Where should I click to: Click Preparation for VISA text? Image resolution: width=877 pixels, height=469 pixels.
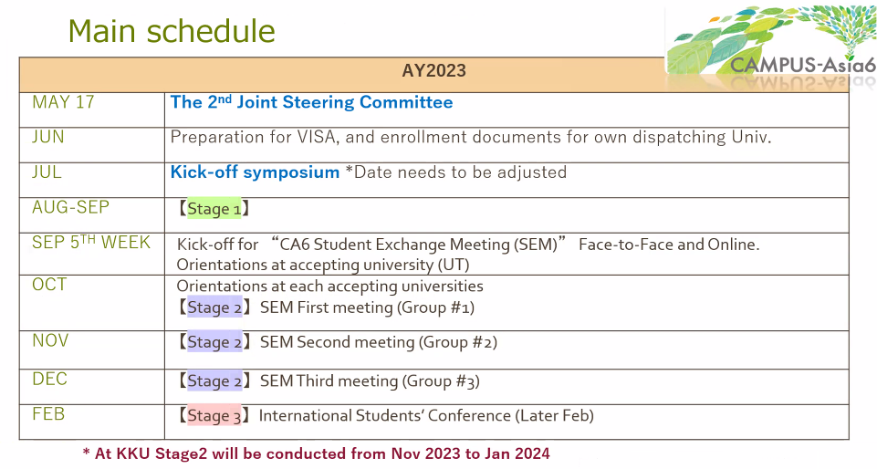[471, 138]
